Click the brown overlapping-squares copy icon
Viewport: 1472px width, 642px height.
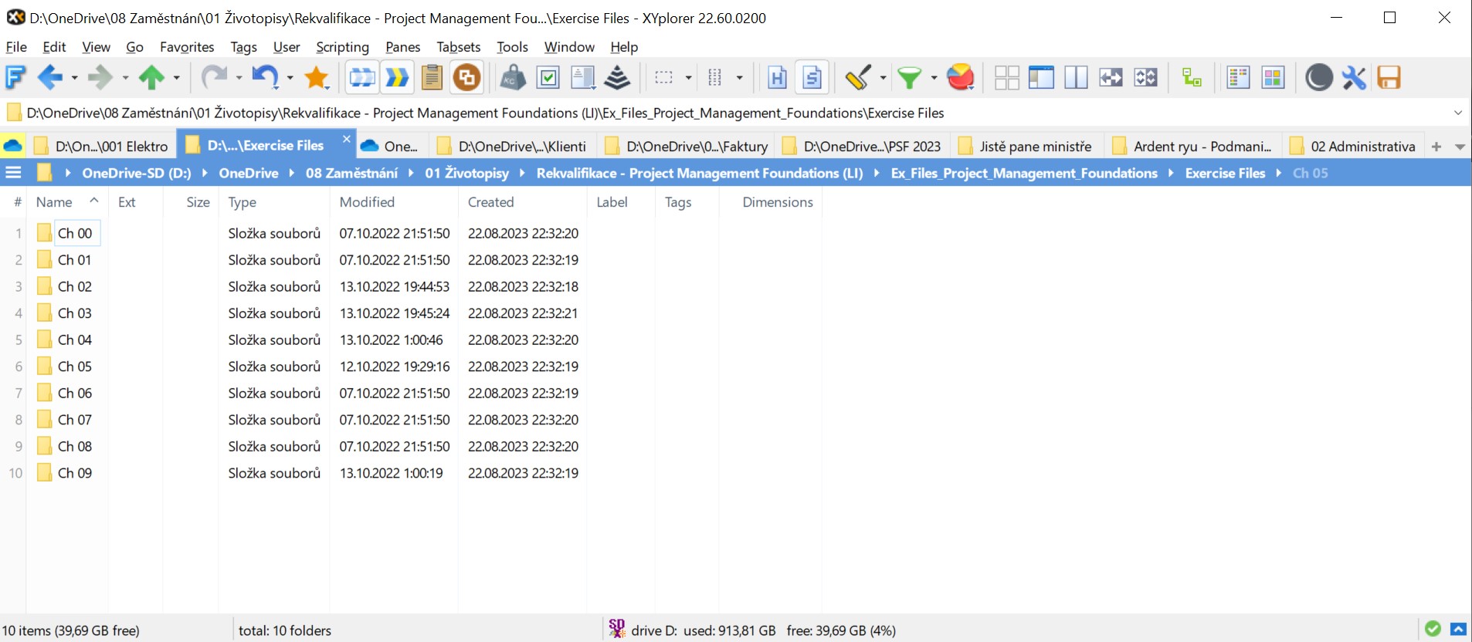coord(466,77)
